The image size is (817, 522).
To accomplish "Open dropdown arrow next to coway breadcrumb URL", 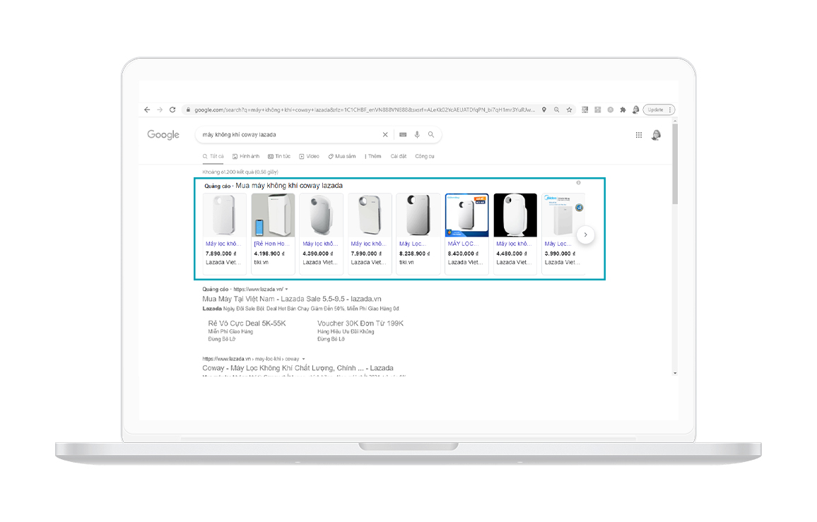I will click(304, 359).
